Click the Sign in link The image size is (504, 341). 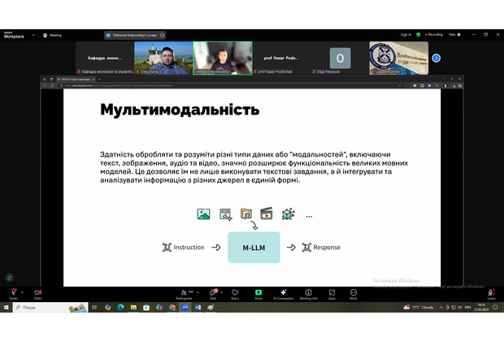[x=406, y=35]
